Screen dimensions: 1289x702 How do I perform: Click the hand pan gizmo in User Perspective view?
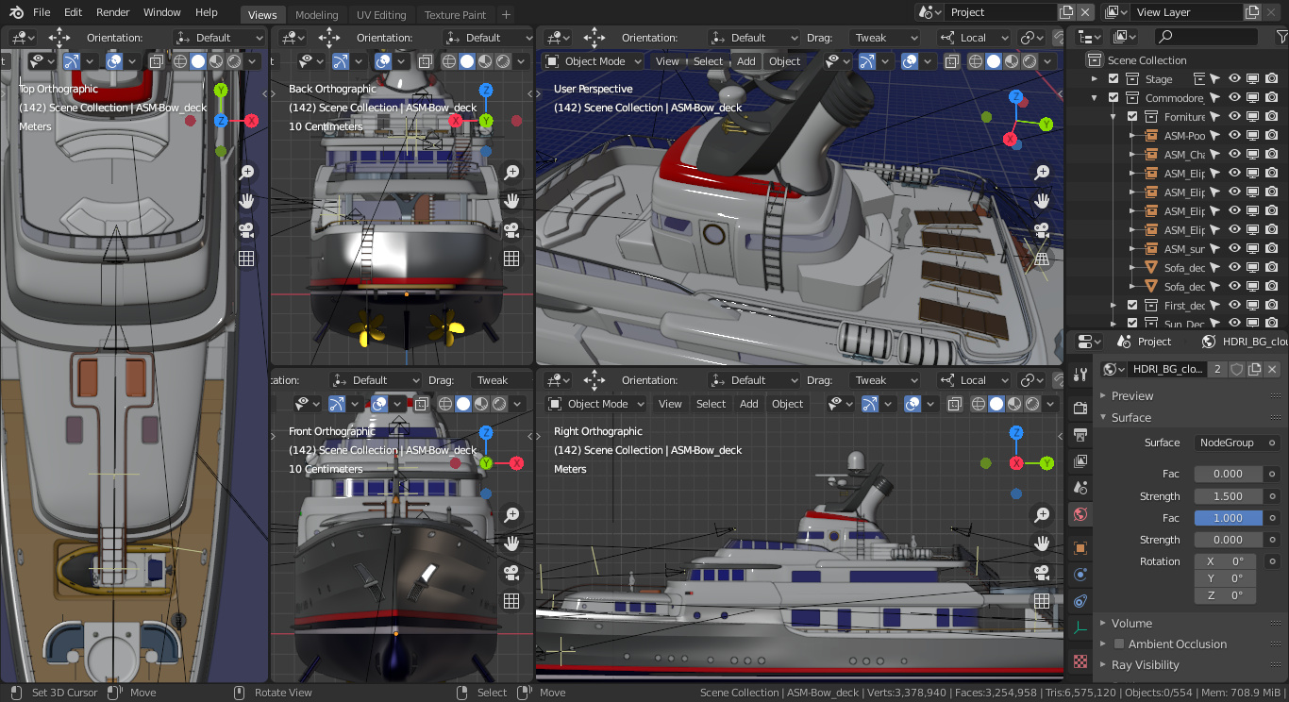click(x=1040, y=201)
